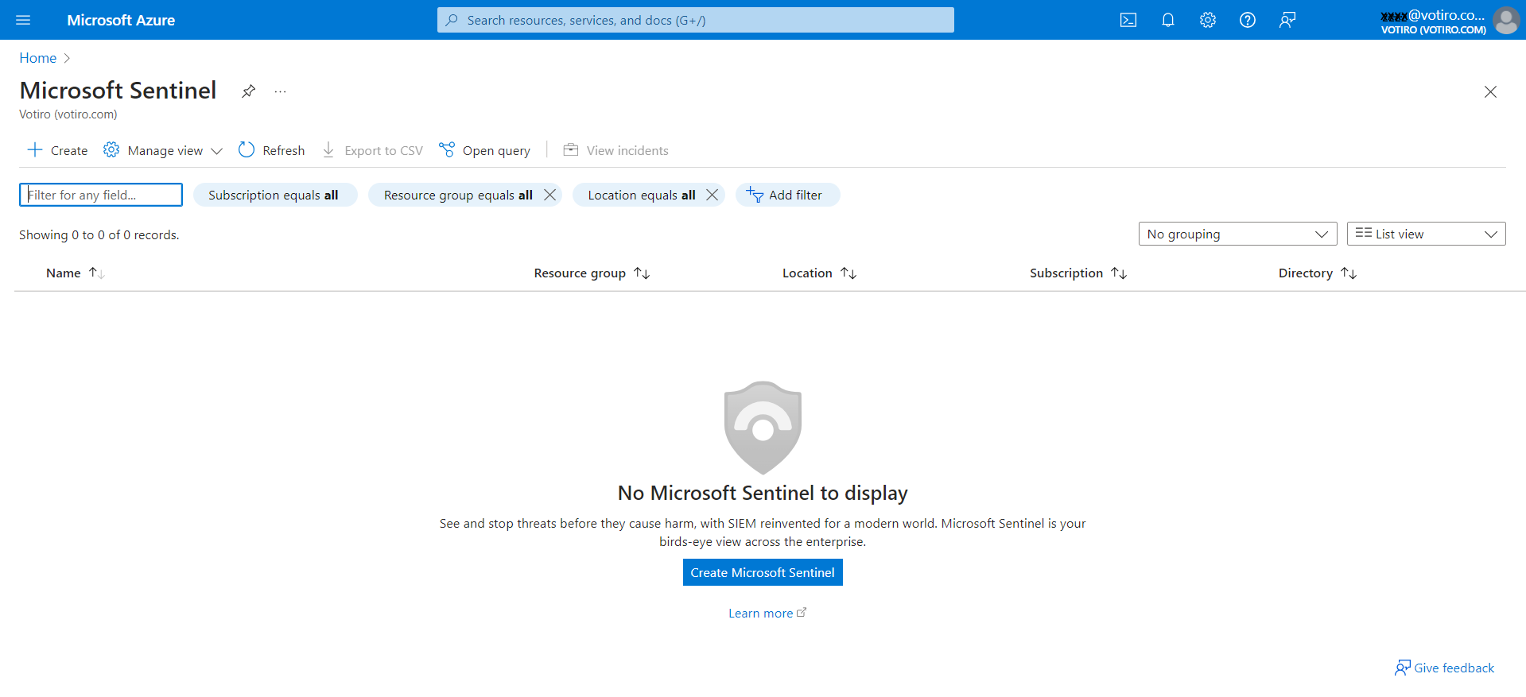Click Give feedback link
Viewport: 1526px width, 697px height.
coord(1444,668)
